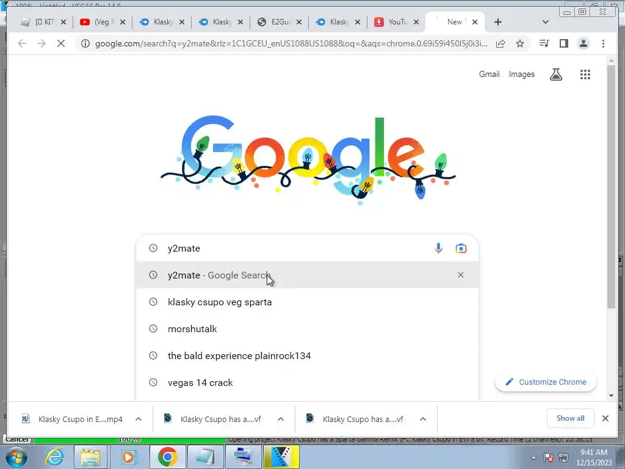Toggle the side panel icon
Screen dimensions: 625x469
coord(563,43)
